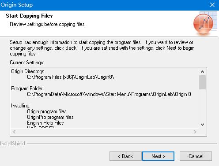Click the settings list scroll down arrow

[202, 125]
